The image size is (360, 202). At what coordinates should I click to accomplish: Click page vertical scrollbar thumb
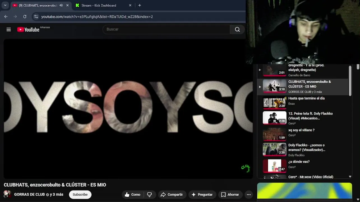point(358,67)
